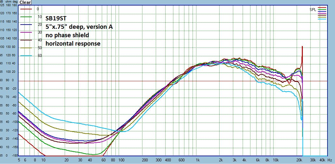Click the '5"x.75" deep, version A' annotation
335x164 pixels.
79,27
